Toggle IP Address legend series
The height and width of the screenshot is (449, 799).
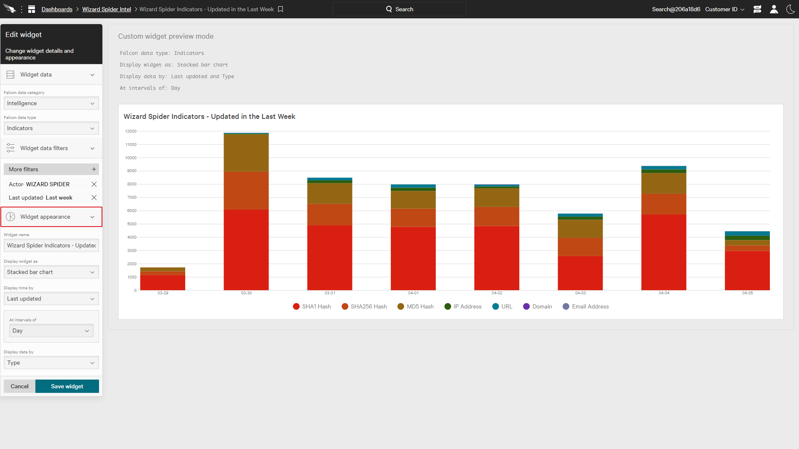coord(463,306)
